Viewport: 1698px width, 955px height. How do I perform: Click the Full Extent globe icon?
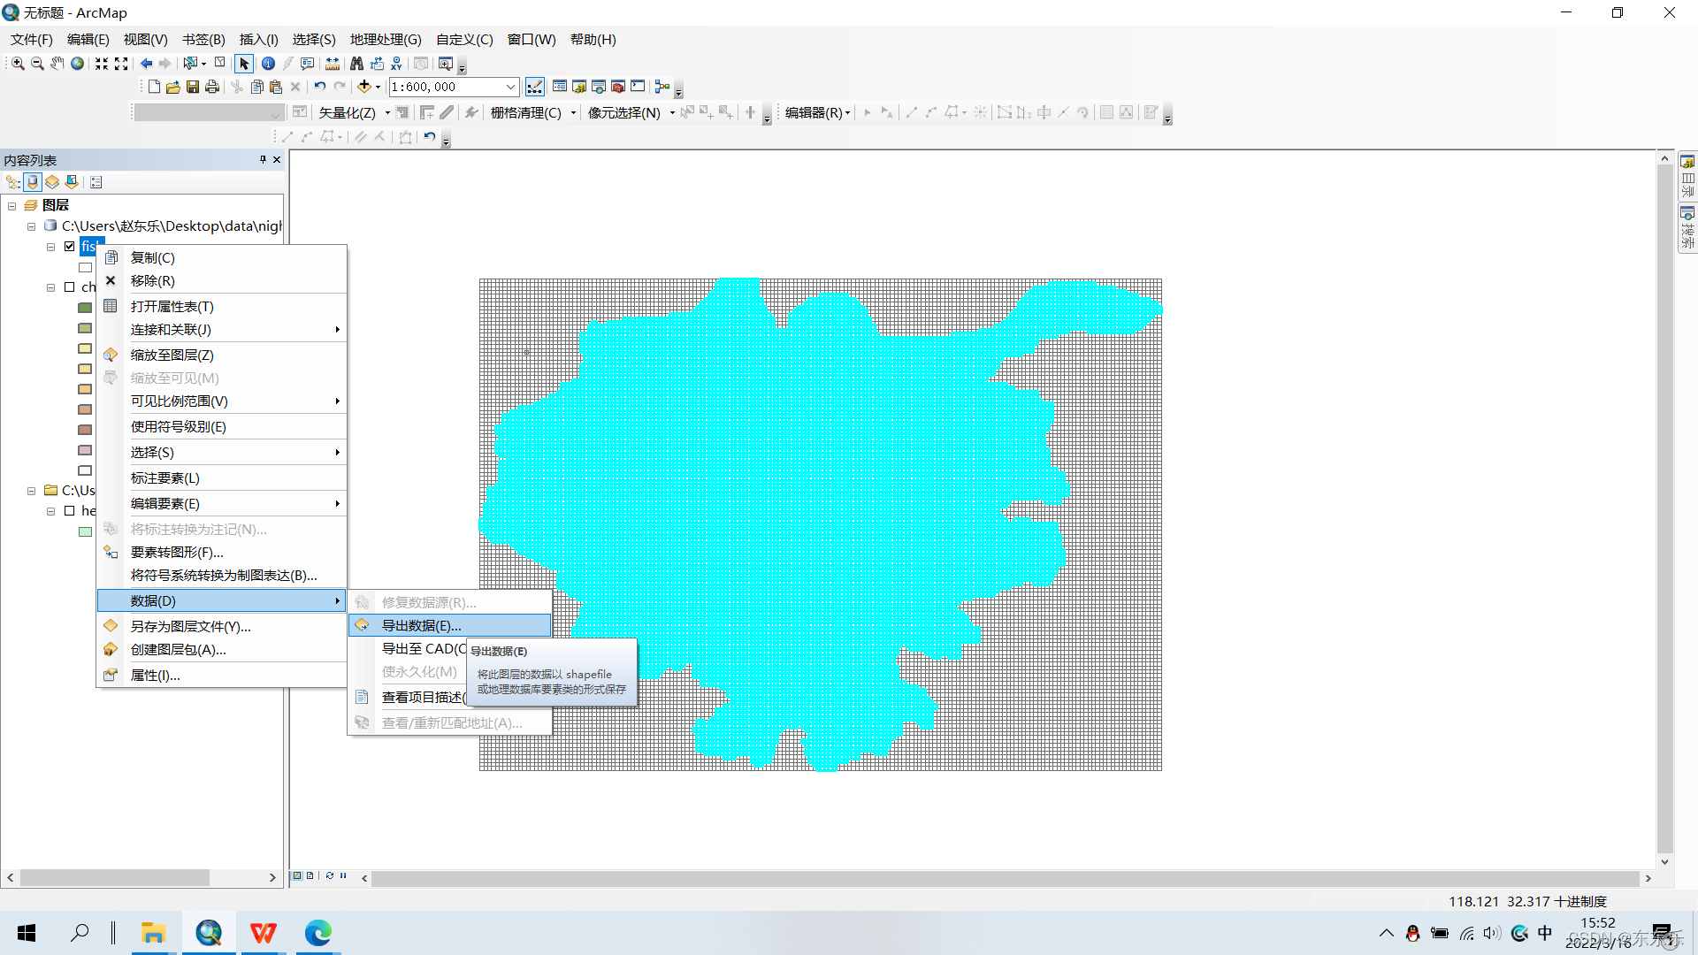tap(78, 64)
